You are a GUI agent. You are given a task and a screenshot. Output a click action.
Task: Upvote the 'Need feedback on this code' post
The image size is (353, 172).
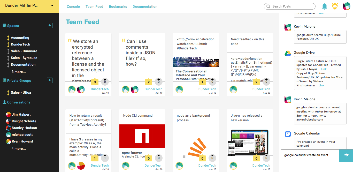[x=266, y=82]
